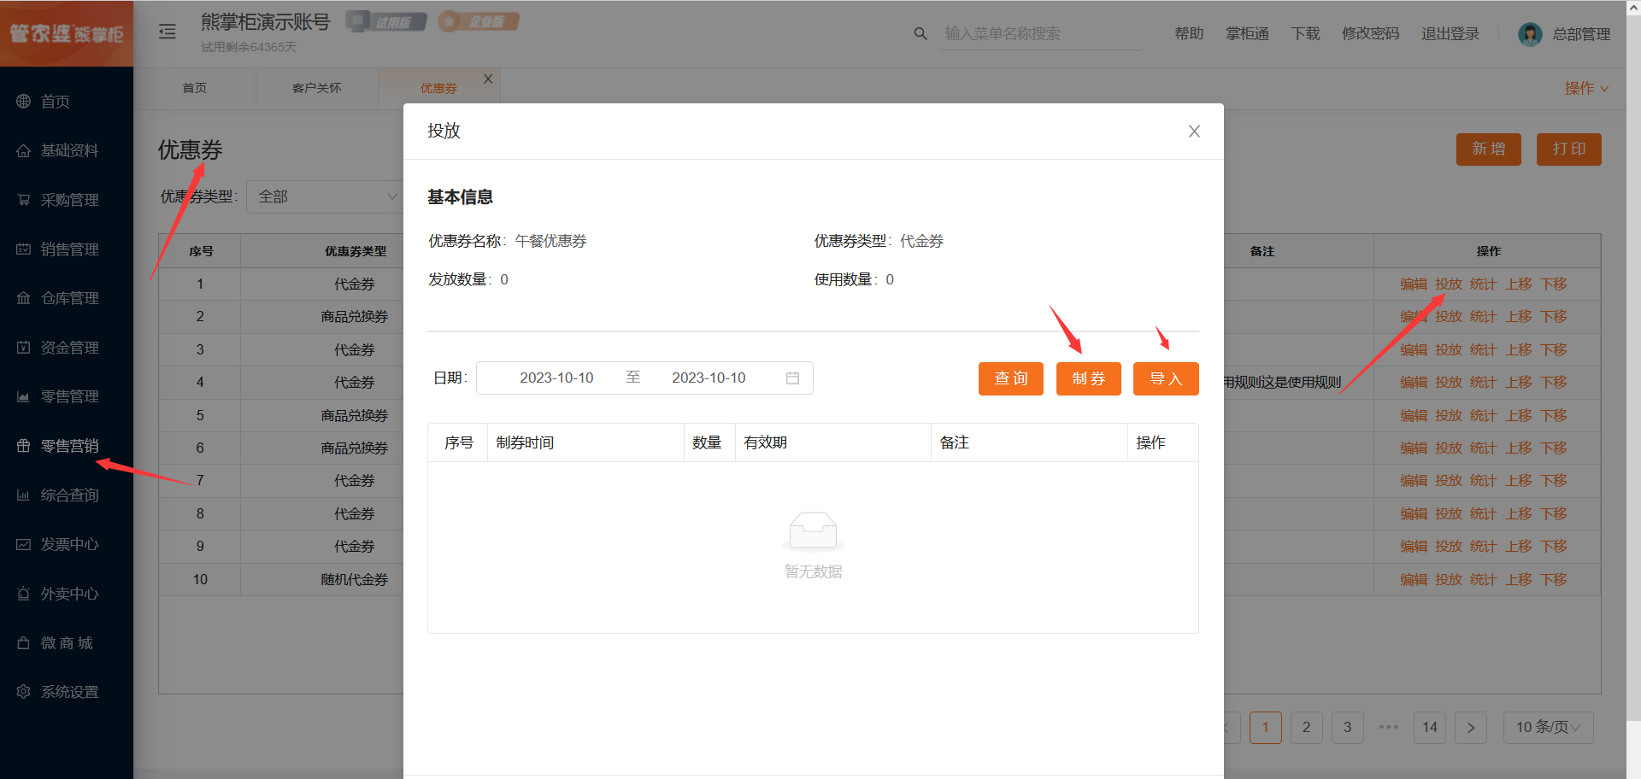
Task: Click 编辑 link in row 2
Action: (x=1414, y=317)
